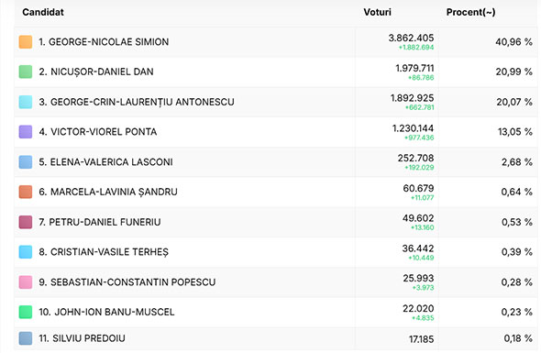Click the Procent(~) column header
Image resolution: width=541 pixels, height=353 pixels.
[x=471, y=12]
